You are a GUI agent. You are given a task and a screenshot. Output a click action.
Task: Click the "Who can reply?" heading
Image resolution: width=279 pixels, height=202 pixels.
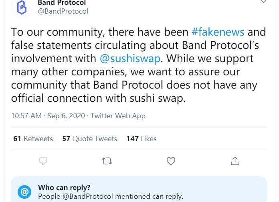[64, 188]
